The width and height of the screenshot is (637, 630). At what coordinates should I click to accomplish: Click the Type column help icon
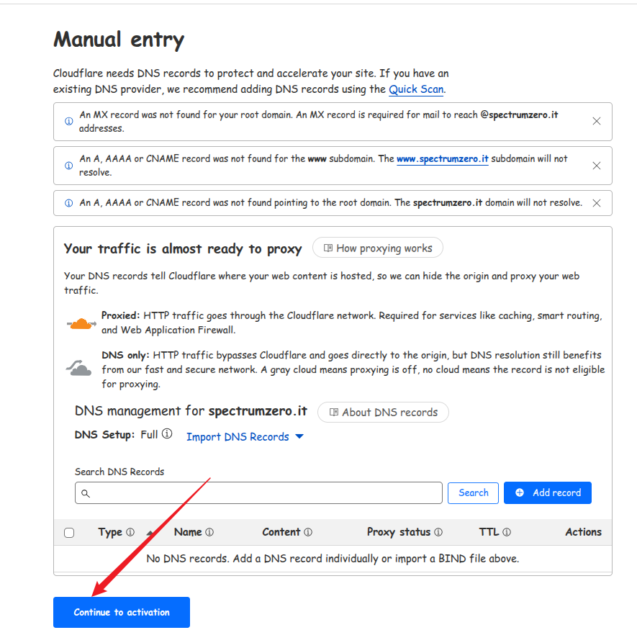(x=130, y=533)
